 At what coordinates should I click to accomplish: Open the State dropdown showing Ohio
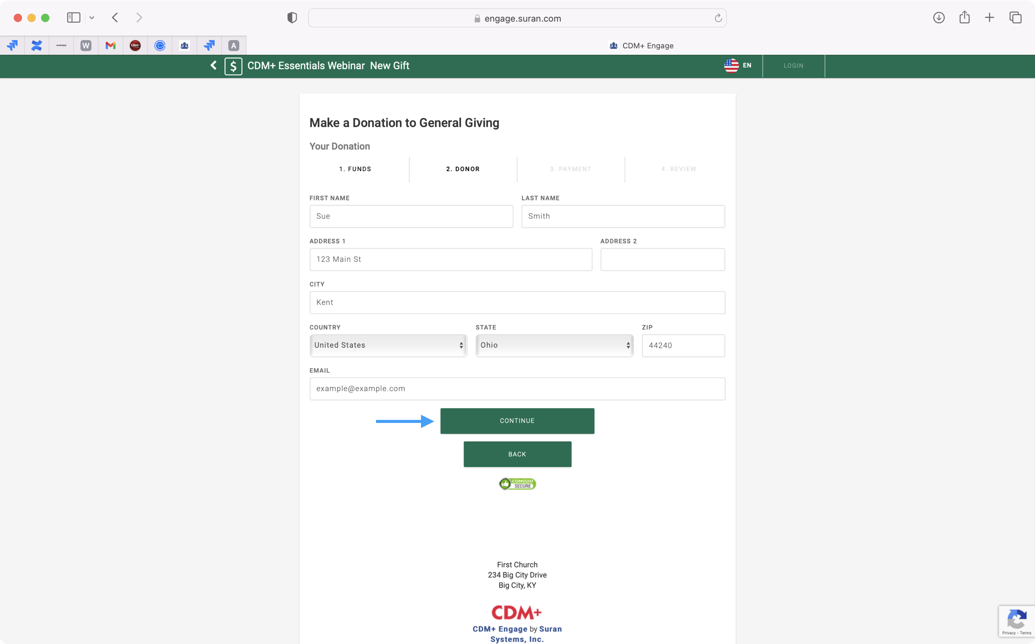pos(554,345)
